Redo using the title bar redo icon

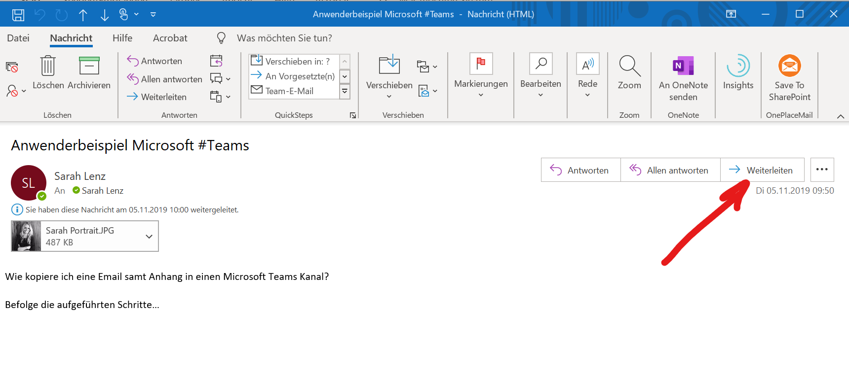coord(62,15)
